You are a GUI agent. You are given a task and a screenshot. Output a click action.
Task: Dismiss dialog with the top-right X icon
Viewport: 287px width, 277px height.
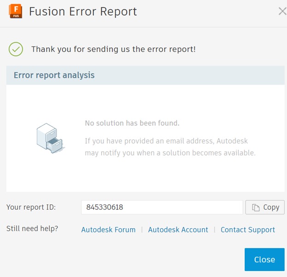coord(282,12)
